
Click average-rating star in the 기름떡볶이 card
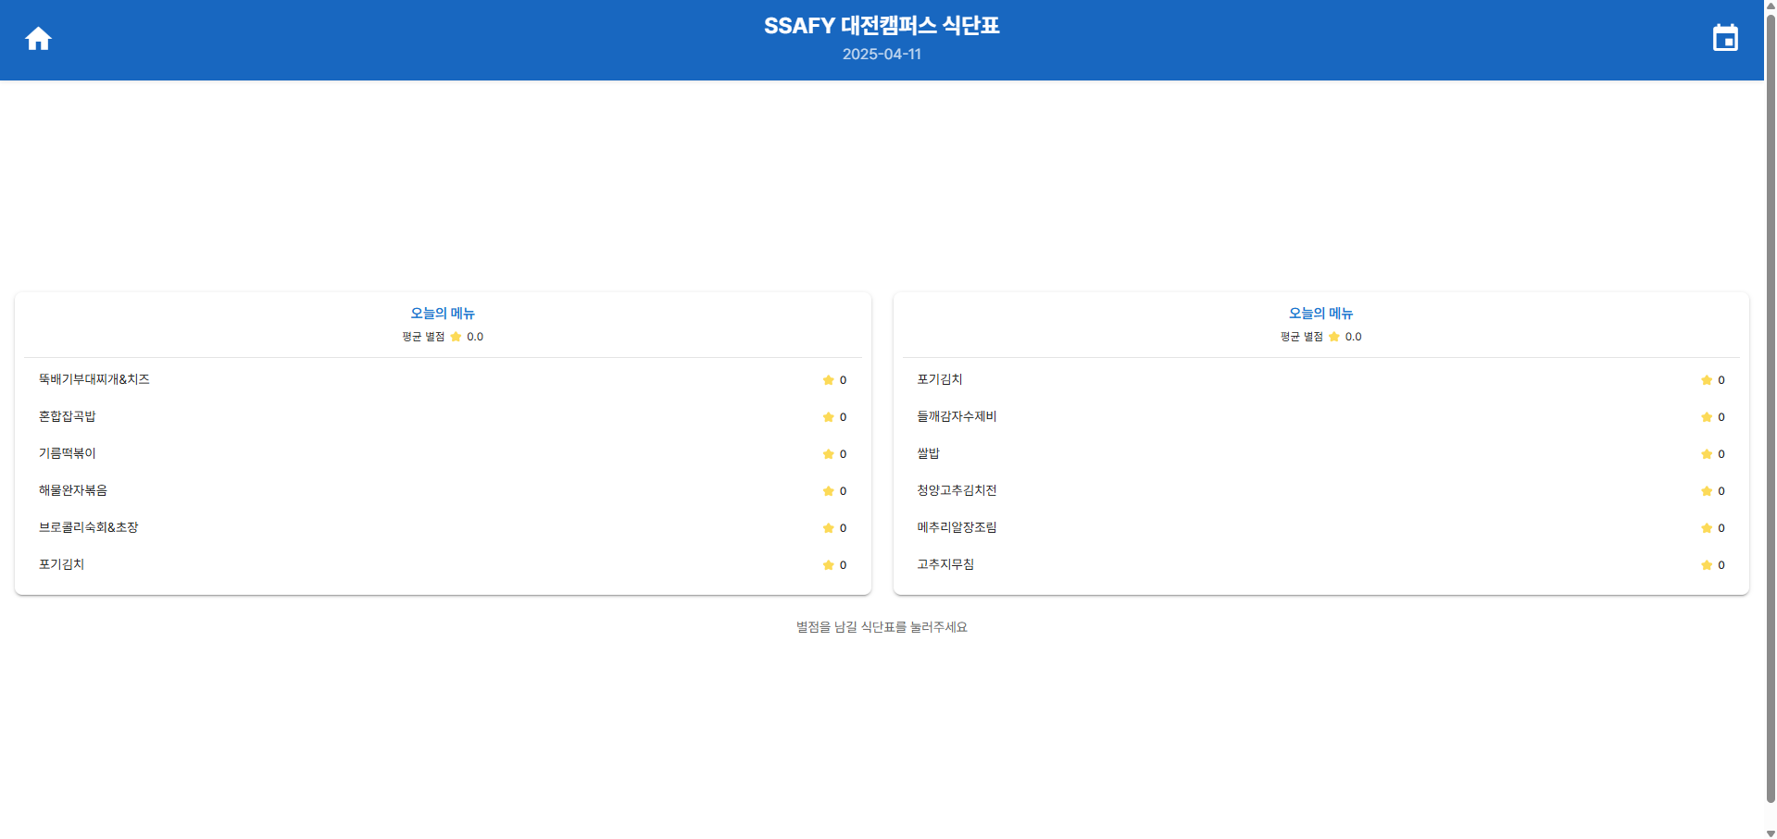click(x=456, y=337)
